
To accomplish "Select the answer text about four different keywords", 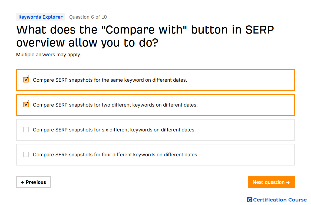I will coord(116,155).
